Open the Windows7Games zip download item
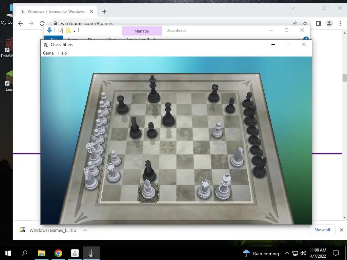347x260 pixels. [x=48, y=230]
